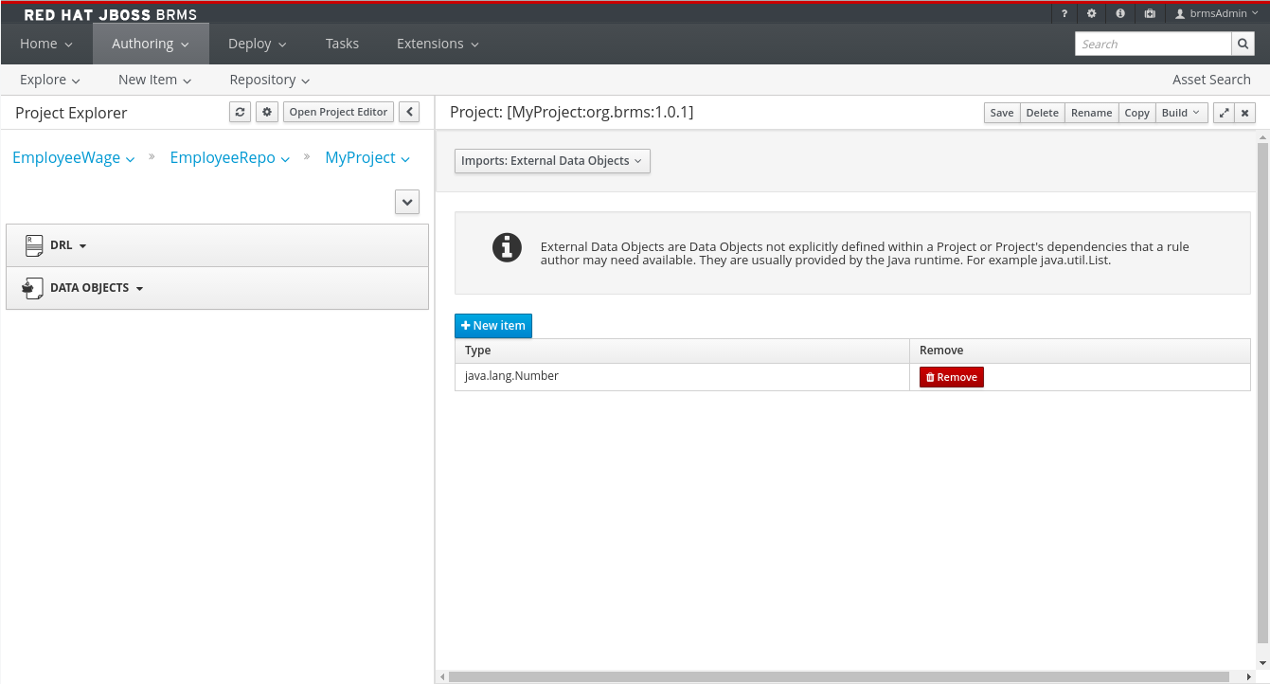
Task: Click the horizontal scrollbar at bottom
Action: click(841, 677)
